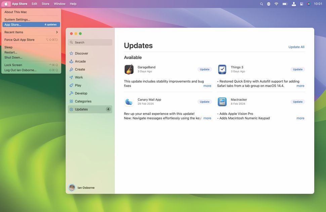Choose Sleep from the Apple menu
The width and height of the screenshot is (326, 212).
coord(31,47)
